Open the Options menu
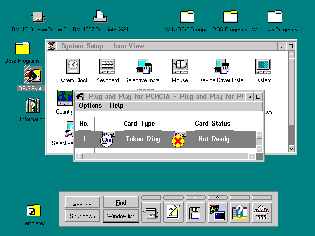Viewport: 315px width, 236px height. pyautogui.click(x=91, y=106)
